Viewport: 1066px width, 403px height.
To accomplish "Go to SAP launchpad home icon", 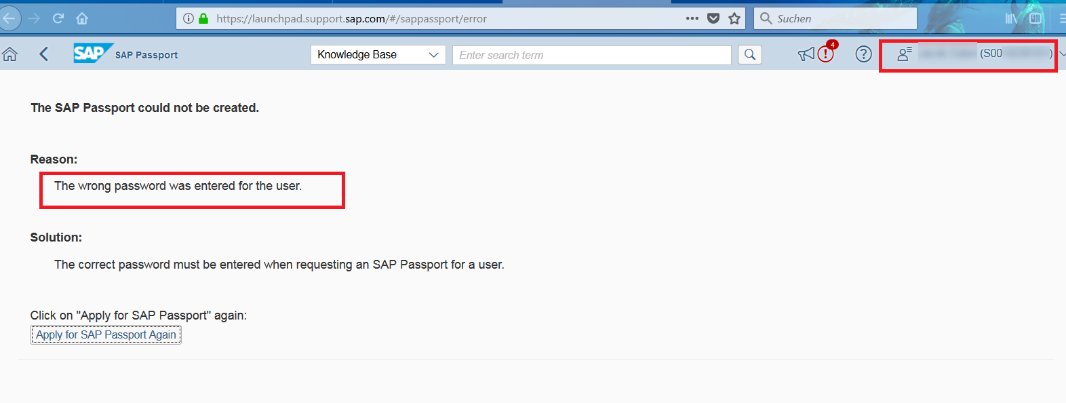I will tap(10, 54).
